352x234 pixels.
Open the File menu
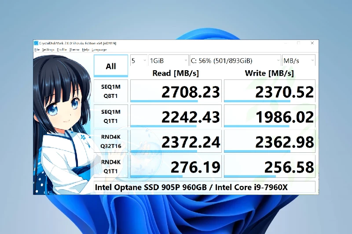[x=37, y=50]
